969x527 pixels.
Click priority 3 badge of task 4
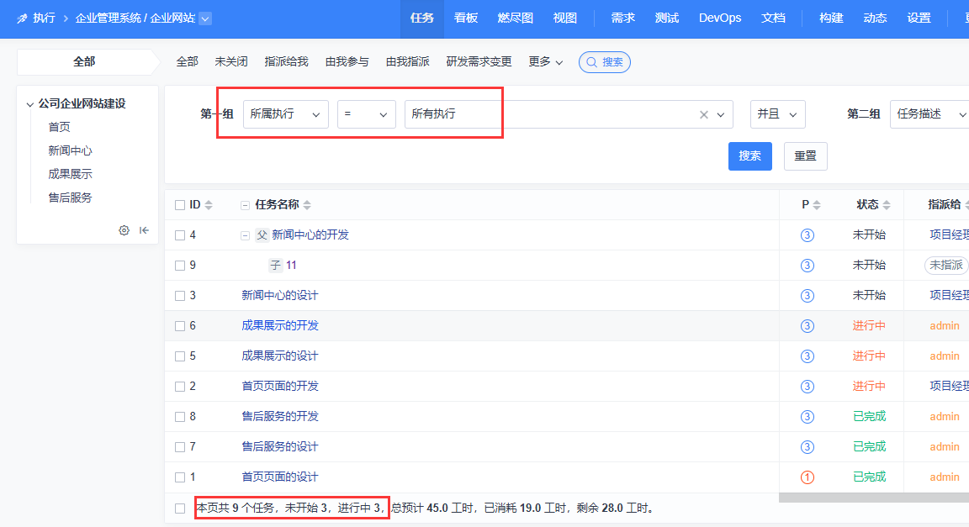pos(807,235)
